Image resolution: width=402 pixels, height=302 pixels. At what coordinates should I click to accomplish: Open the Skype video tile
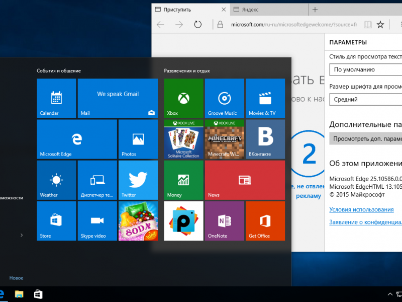[97, 221]
